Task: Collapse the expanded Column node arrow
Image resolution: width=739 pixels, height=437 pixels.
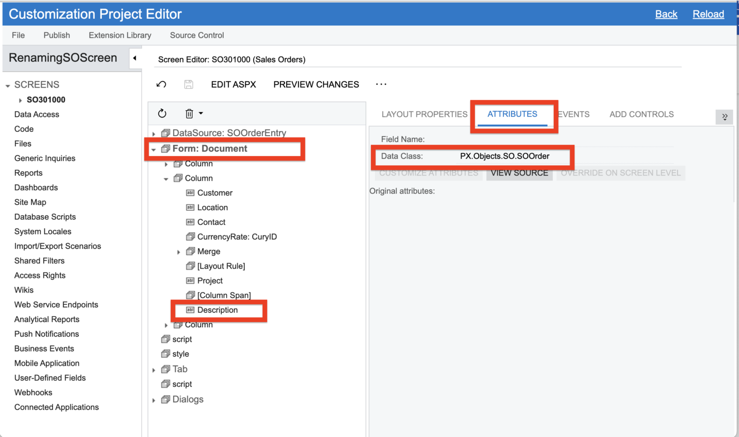Action: (x=166, y=179)
